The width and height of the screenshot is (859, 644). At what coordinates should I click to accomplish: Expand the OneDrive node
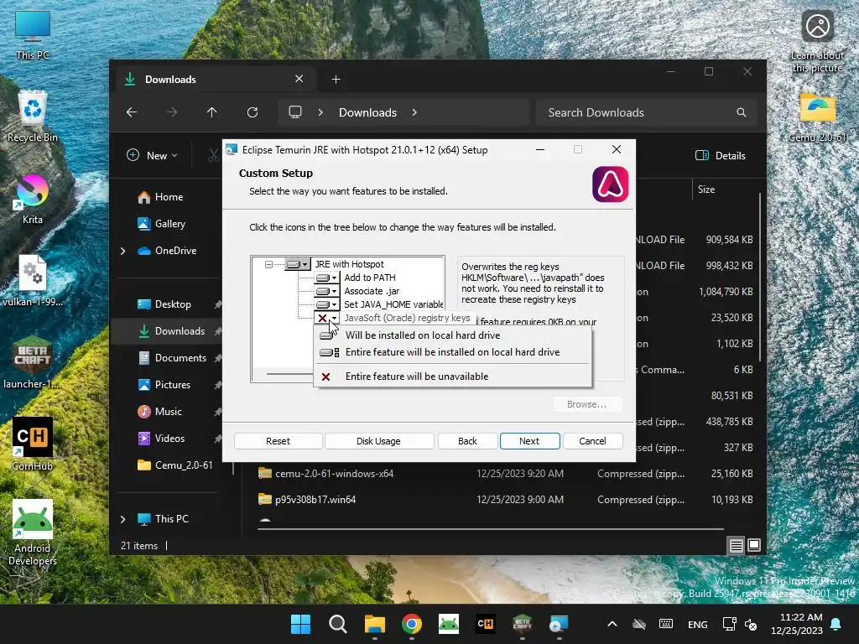pyautogui.click(x=122, y=251)
